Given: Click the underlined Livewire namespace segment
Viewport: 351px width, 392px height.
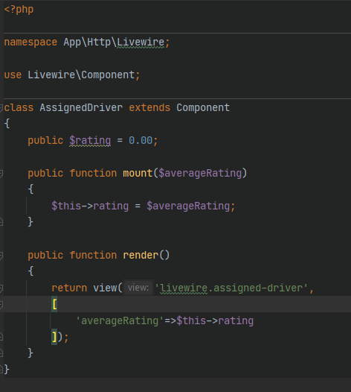Looking at the screenshot, I should click(141, 42).
